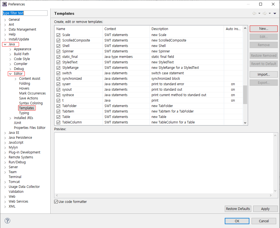Click the Eclipse Preferences title icon
This screenshot has width=280, height=228.
(5, 4)
